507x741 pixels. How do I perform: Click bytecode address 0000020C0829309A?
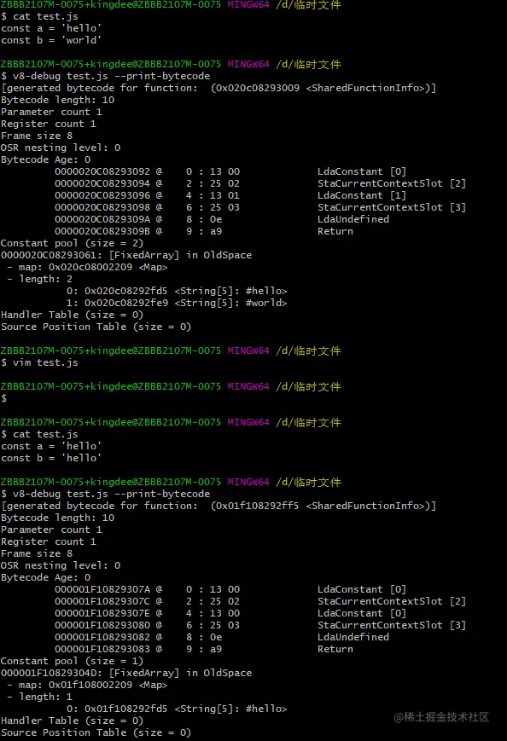(x=102, y=219)
